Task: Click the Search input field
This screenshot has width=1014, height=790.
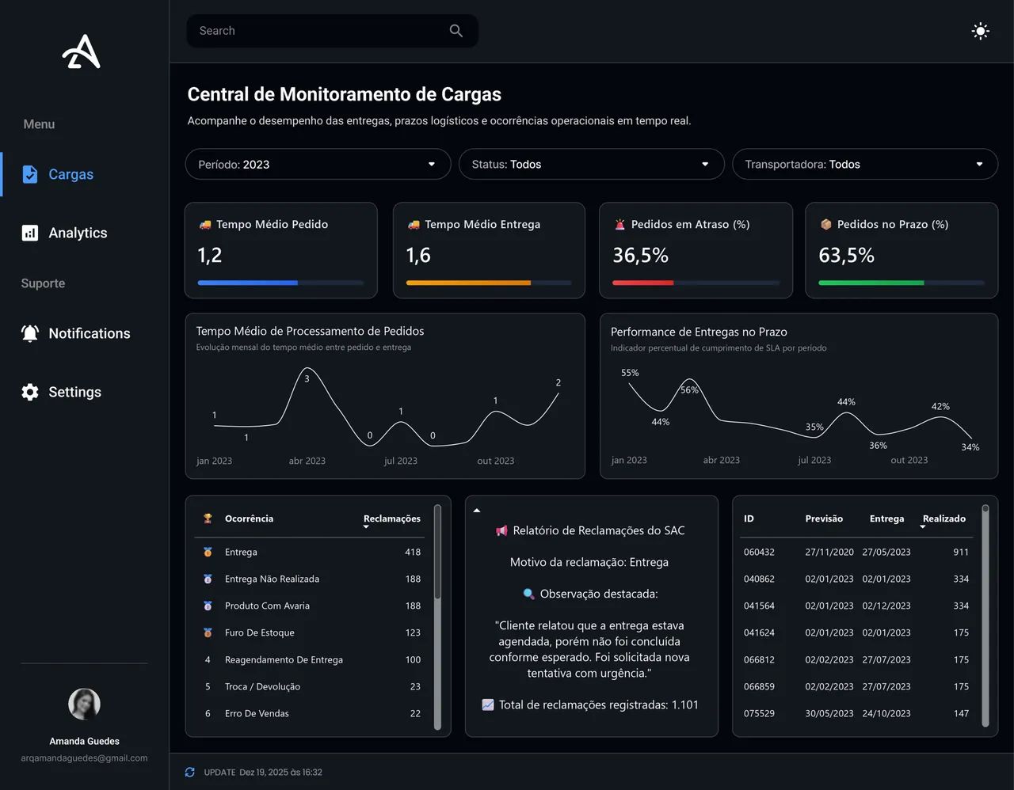Action: click(x=332, y=31)
